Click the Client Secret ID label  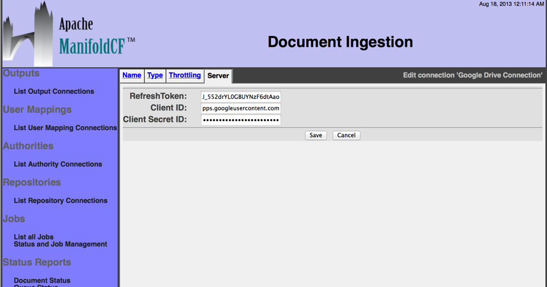coord(155,120)
